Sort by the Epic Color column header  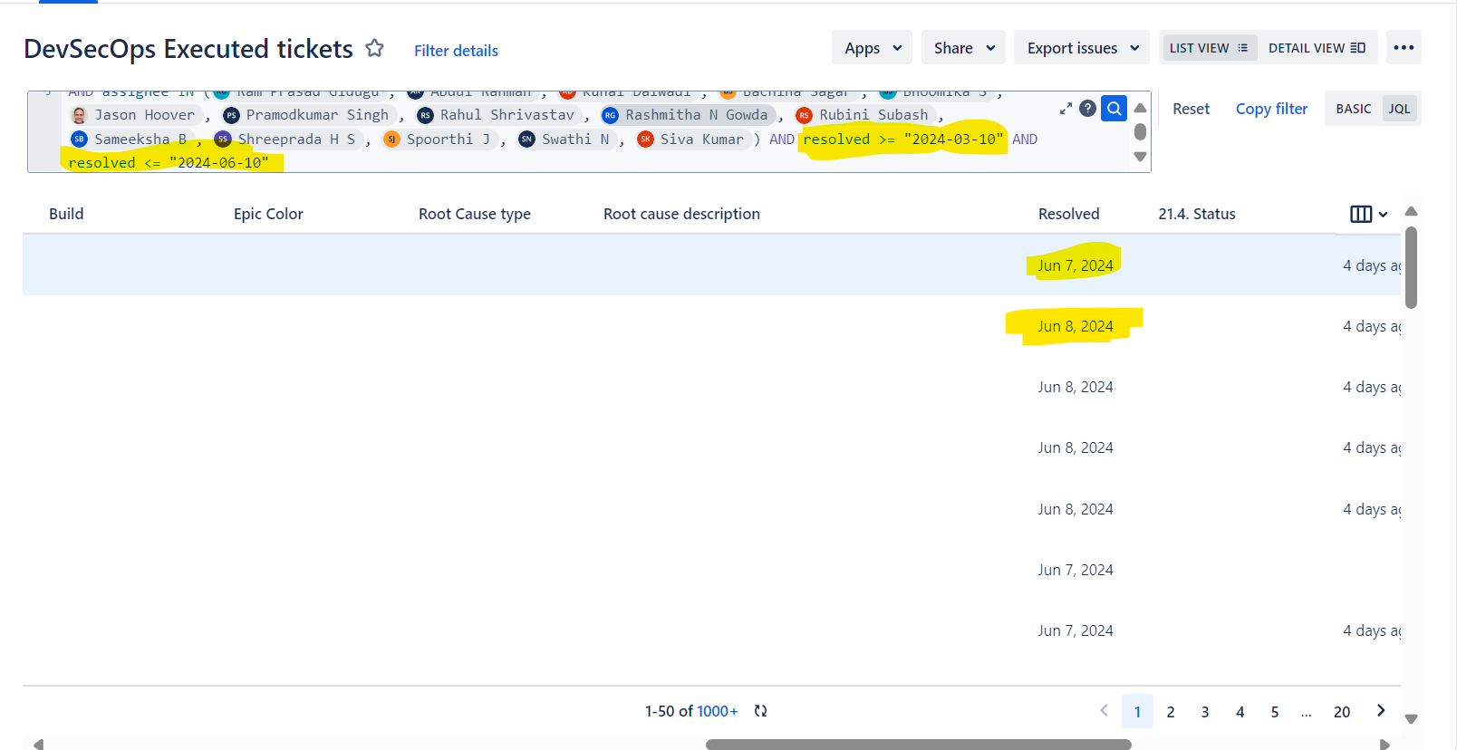coord(268,214)
